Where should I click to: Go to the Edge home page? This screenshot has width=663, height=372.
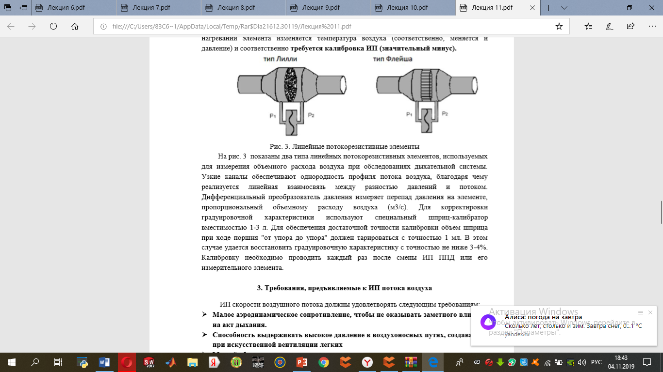(74, 27)
